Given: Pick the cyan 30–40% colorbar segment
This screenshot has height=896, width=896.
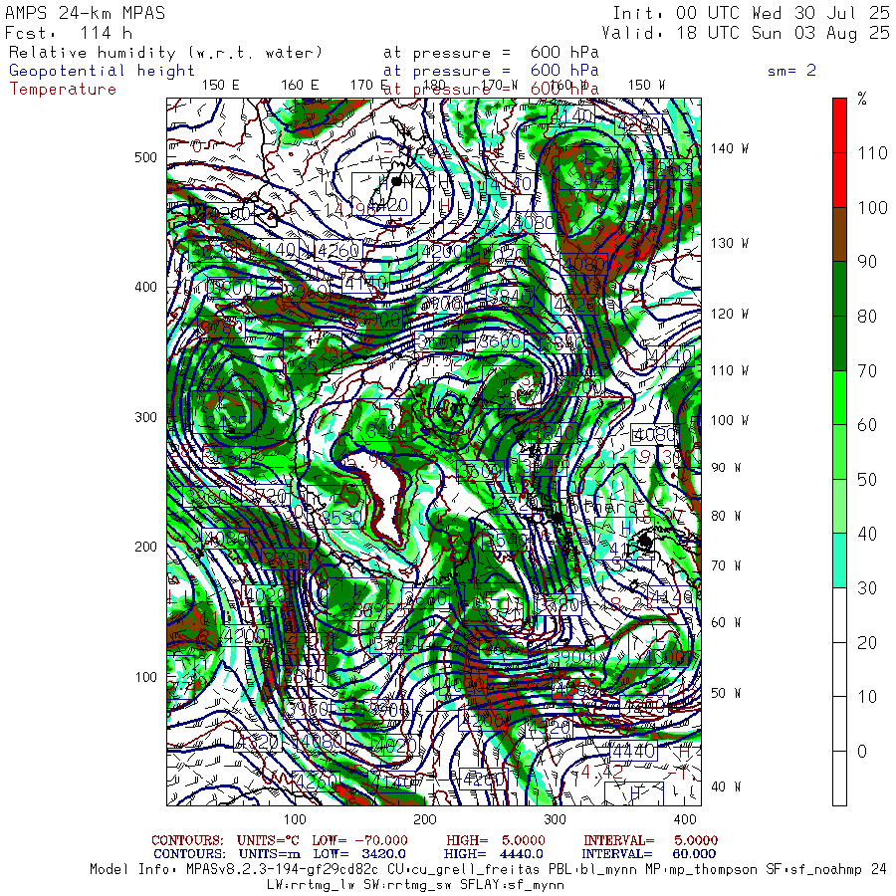Looking at the screenshot, I should (x=839, y=560).
